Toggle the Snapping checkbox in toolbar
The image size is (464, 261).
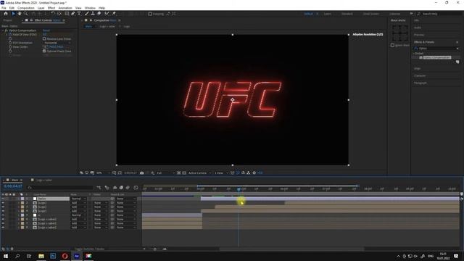[x=150, y=14]
